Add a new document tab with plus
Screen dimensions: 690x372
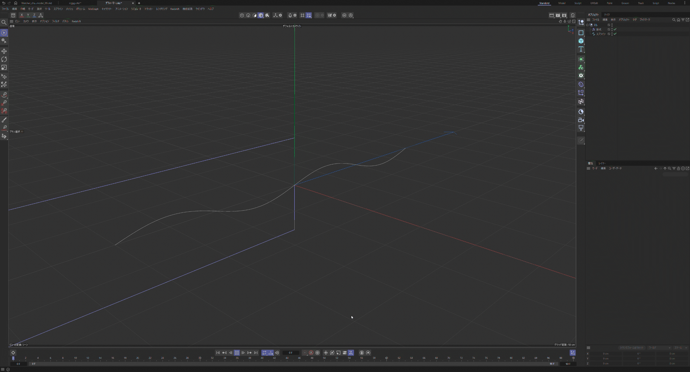[x=139, y=3]
